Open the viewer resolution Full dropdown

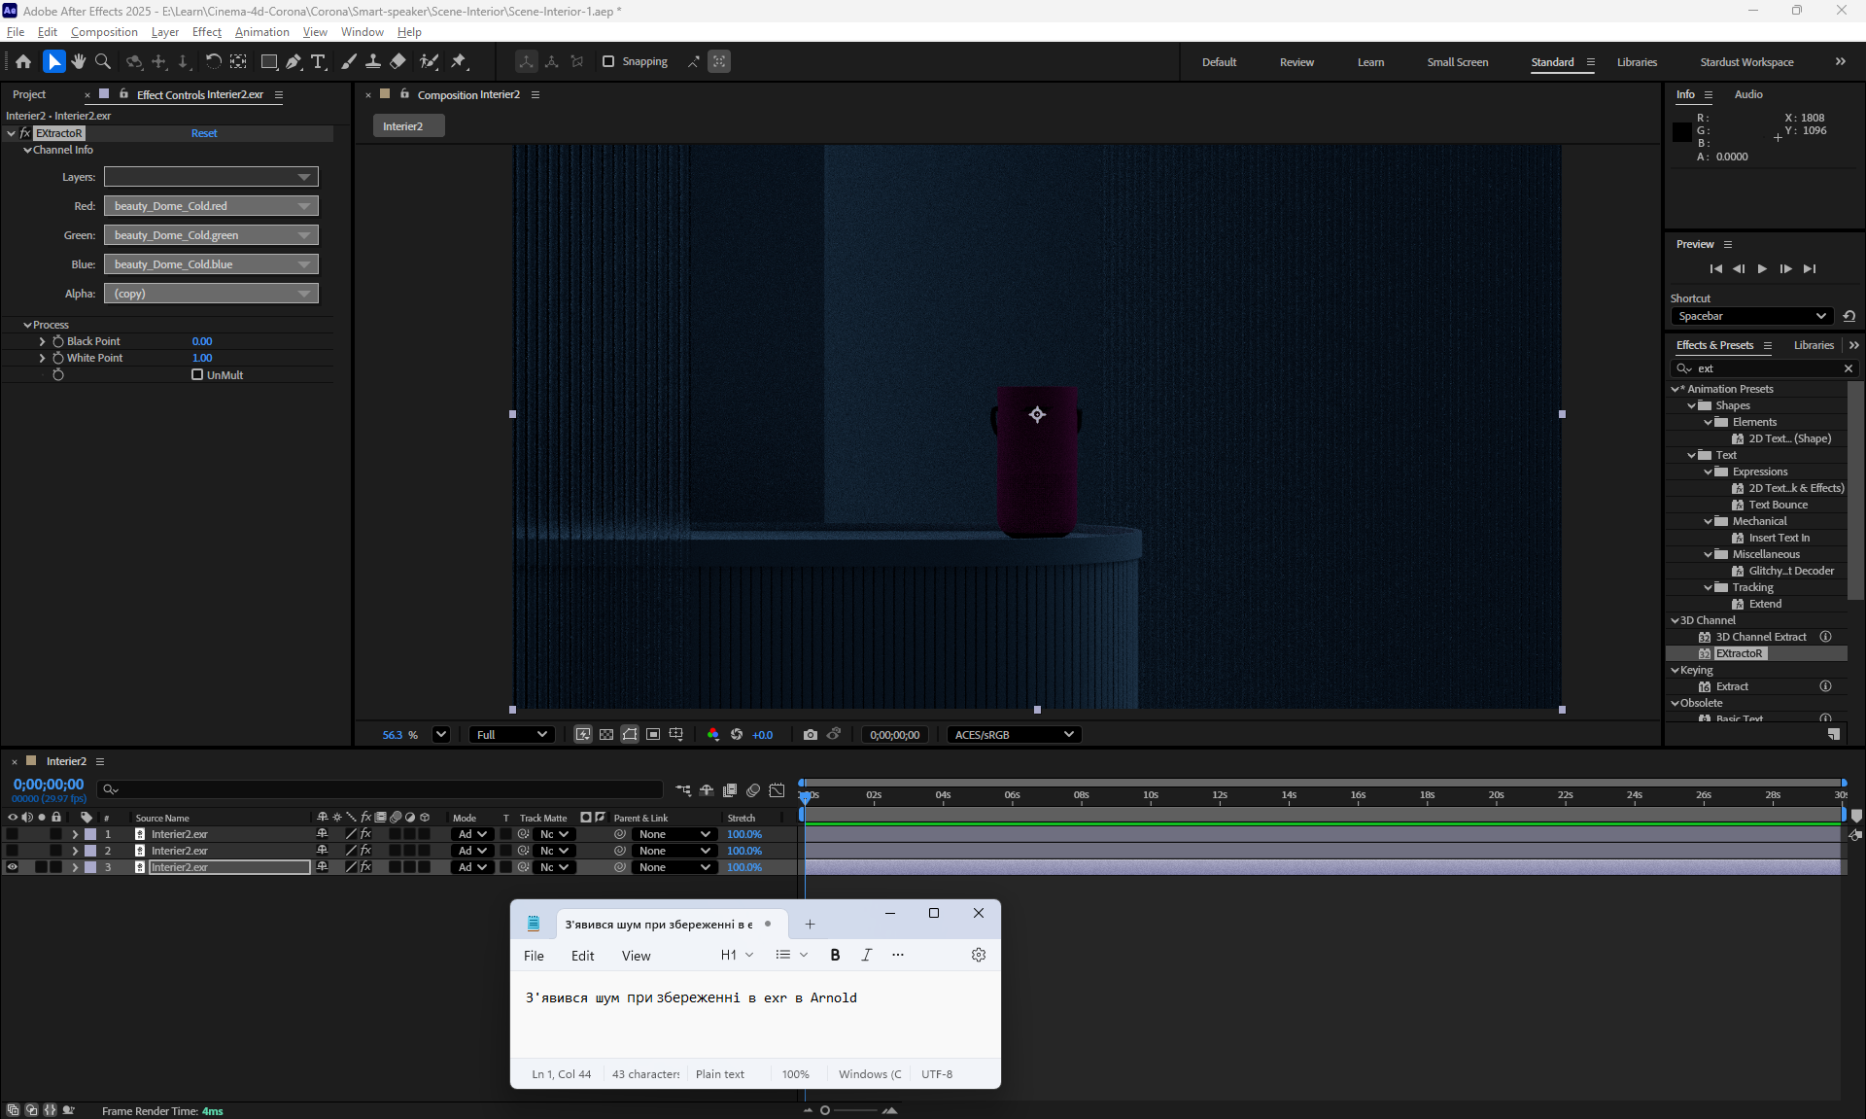tap(512, 735)
